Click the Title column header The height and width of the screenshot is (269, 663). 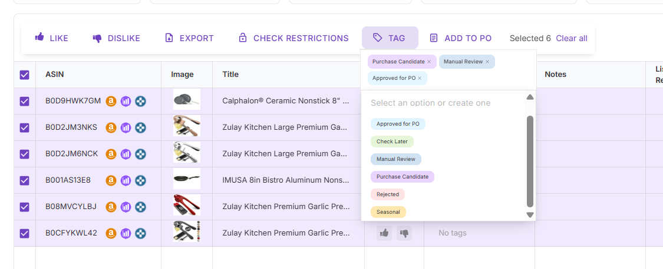tap(230, 74)
